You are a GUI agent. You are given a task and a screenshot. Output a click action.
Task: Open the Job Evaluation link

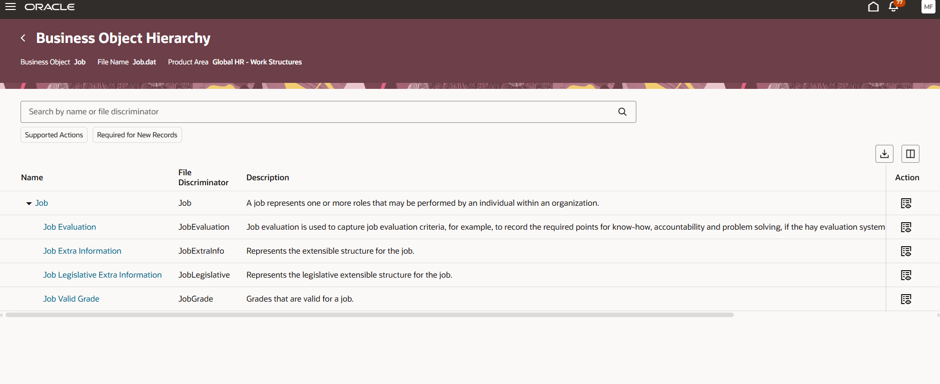pos(69,227)
